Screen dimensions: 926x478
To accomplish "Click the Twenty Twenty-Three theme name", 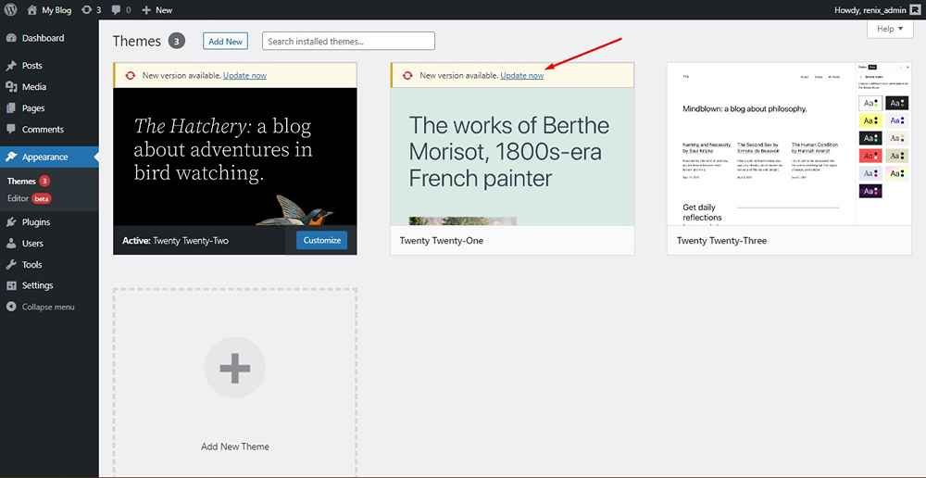I will coord(721,241).
